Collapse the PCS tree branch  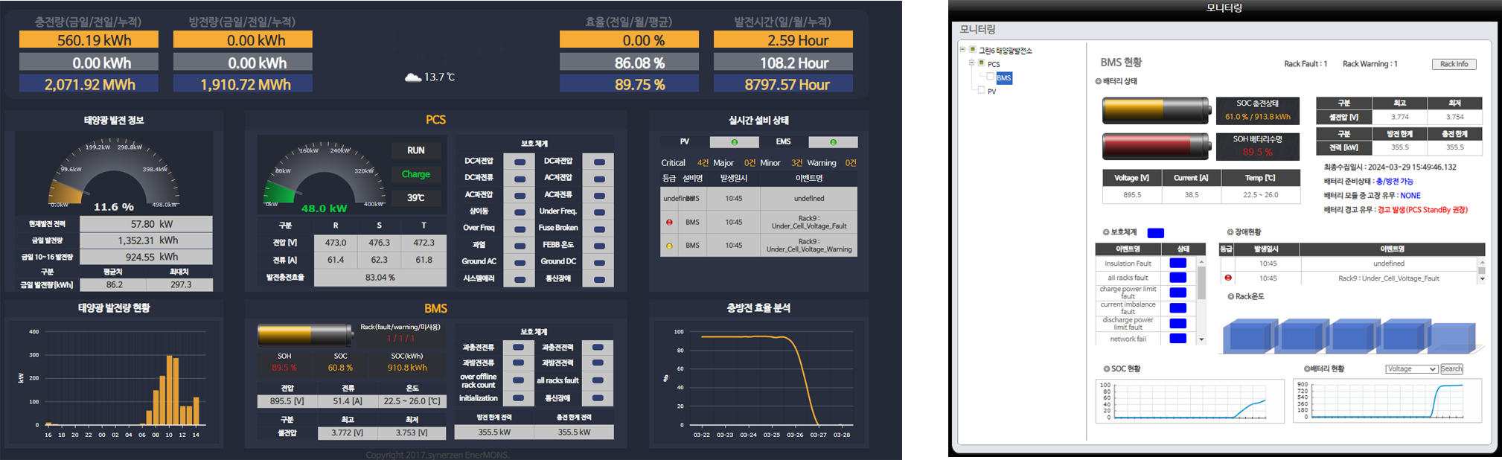click(971, 63)
